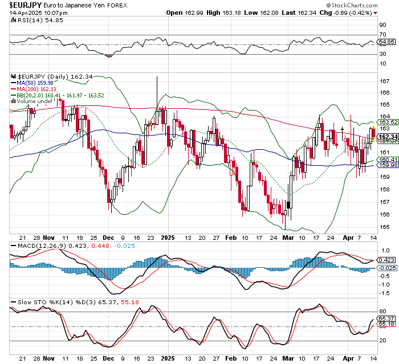Viewport: 399px width, 364px height.
Task: Click the volume bars icon in legend
Action: [x=14, y=102]
